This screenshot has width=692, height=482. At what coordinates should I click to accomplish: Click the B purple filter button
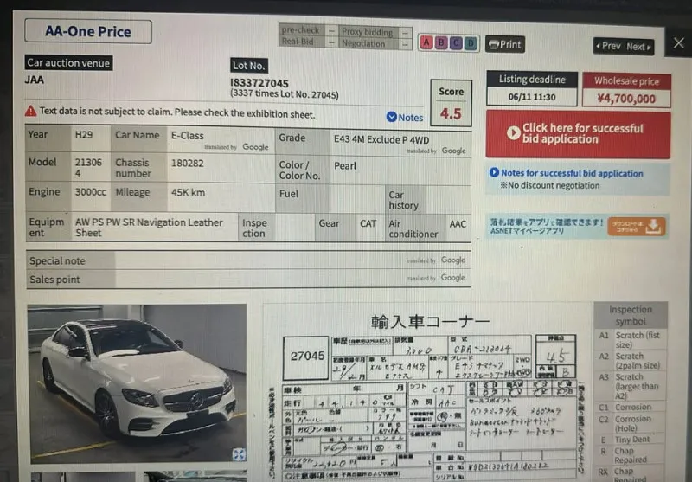click(441, 42)
